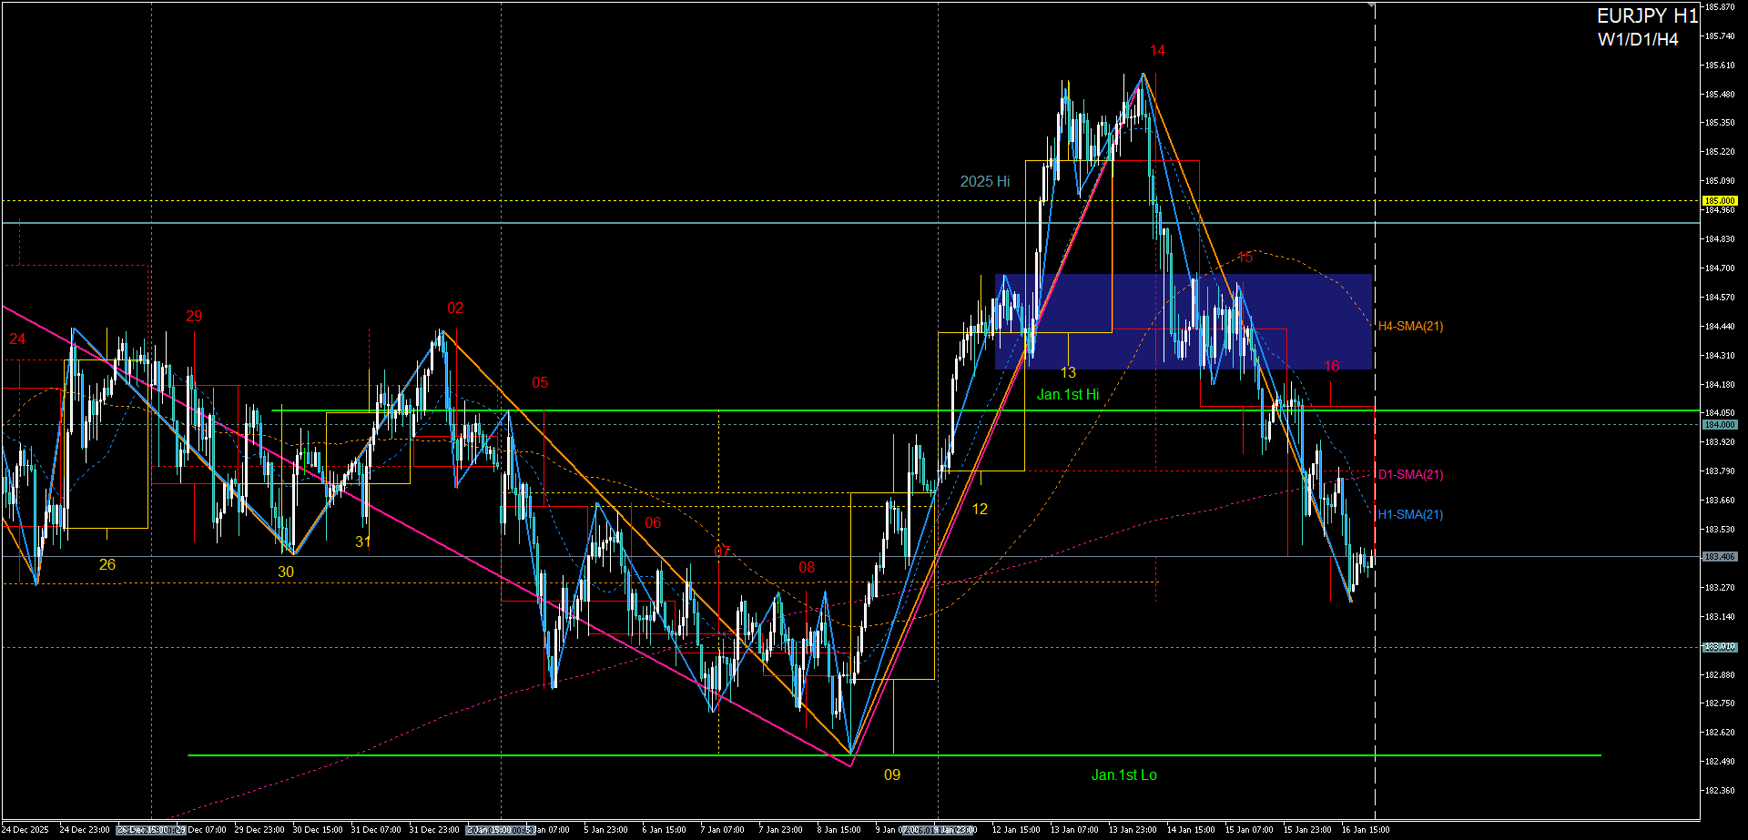This screenshot has height=840, width=1748.
Task: Click the yellow 185.000 price tag
Action: [1720, 200]
